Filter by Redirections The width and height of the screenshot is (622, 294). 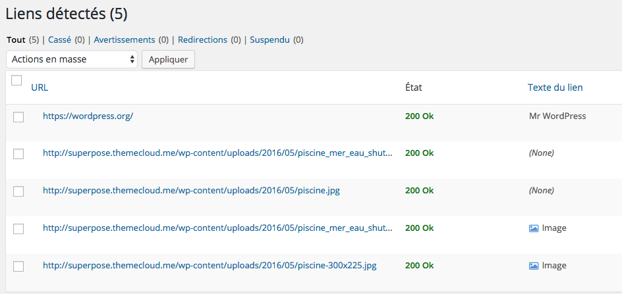(x=203, y=40)
